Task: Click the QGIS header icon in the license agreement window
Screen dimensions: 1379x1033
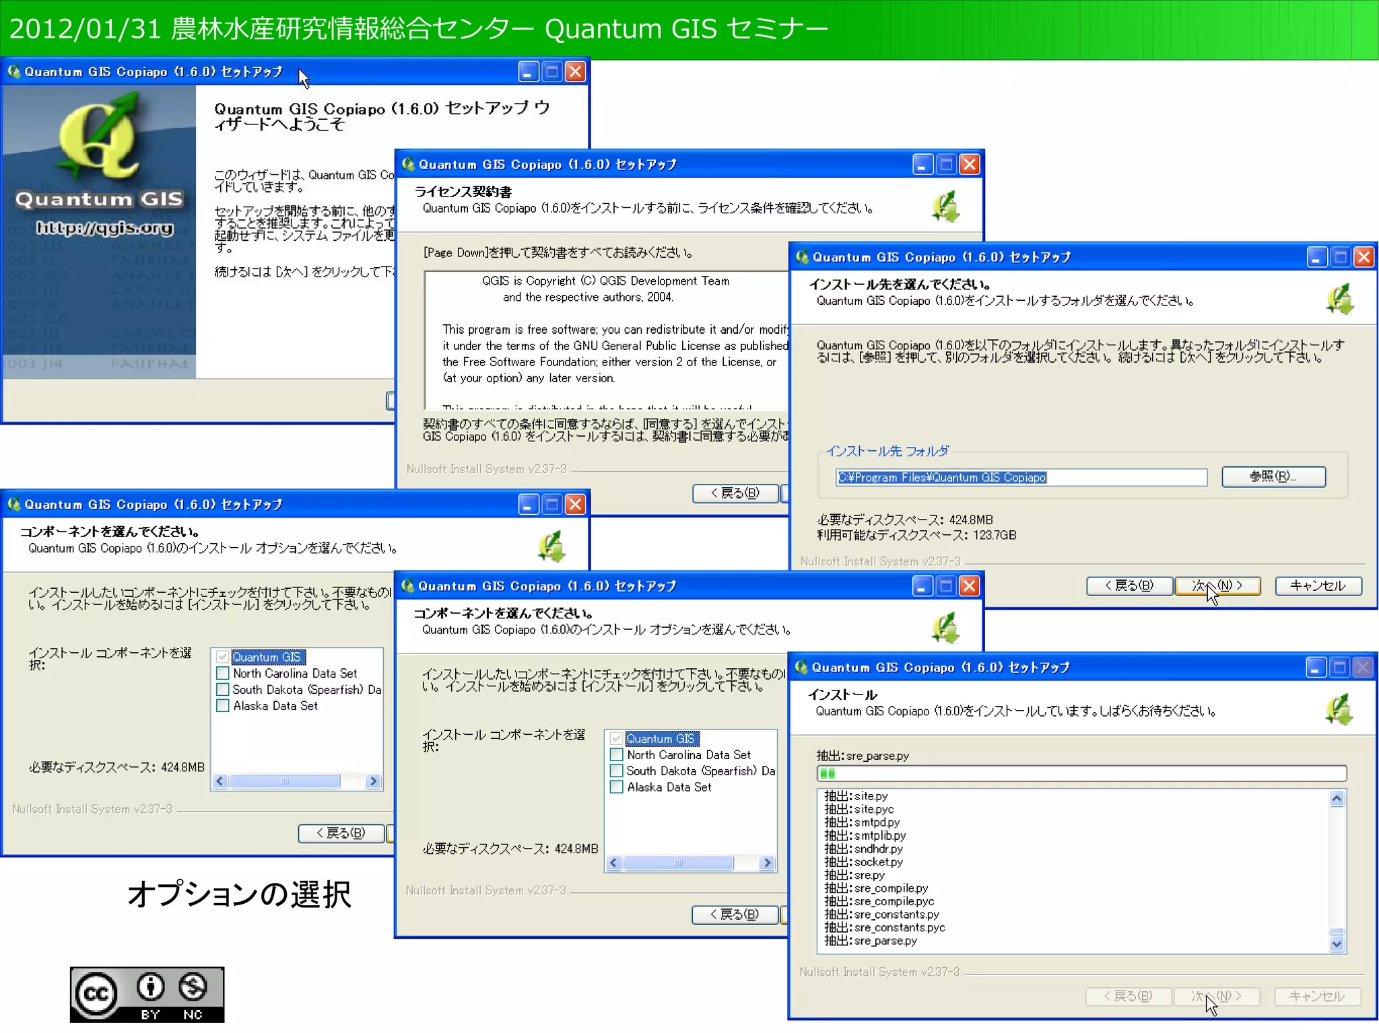Action: pos(945,207)
